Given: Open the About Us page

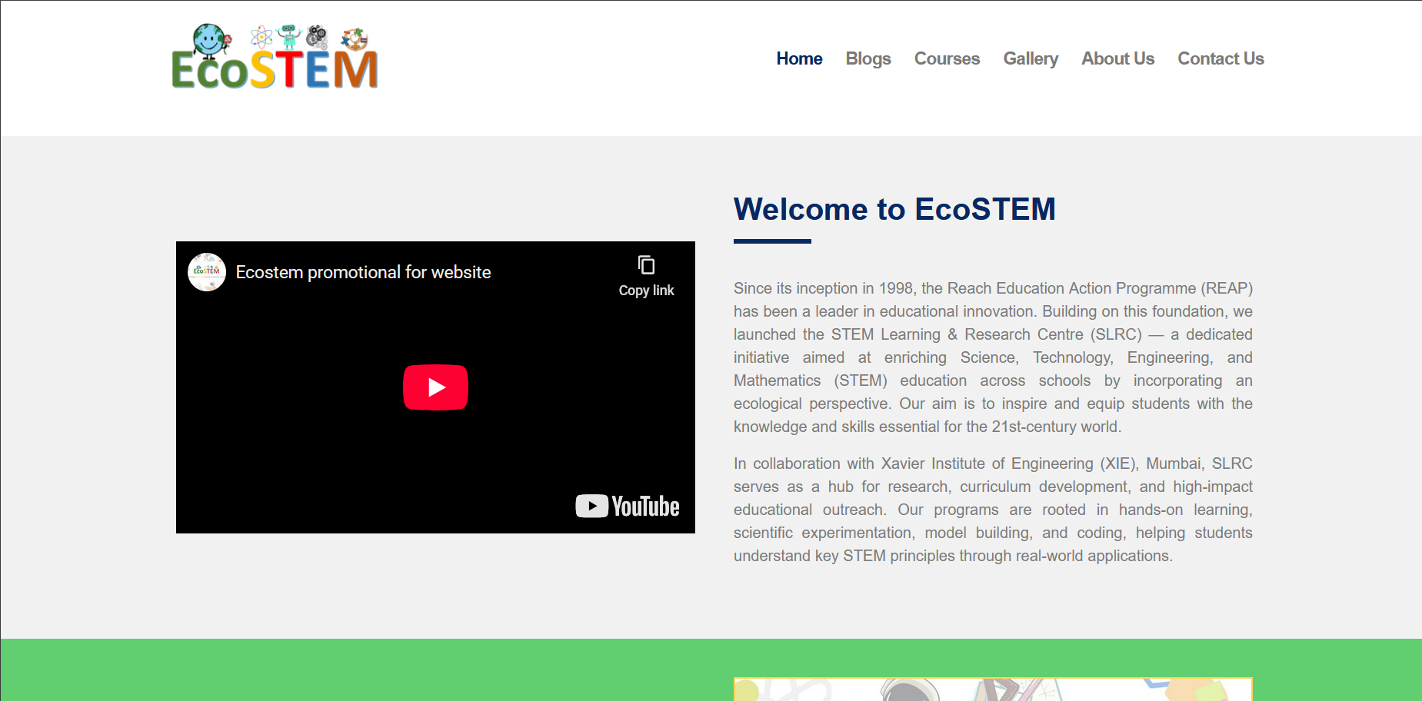Looking at the screenshot, I should pyautogui.click(x=1117, y=58).
